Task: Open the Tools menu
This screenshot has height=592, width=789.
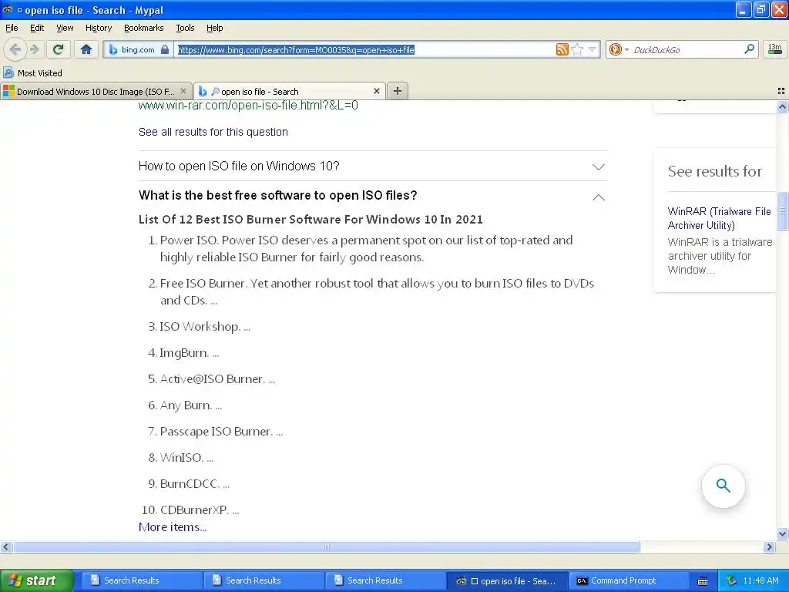Action: (185, 28)
